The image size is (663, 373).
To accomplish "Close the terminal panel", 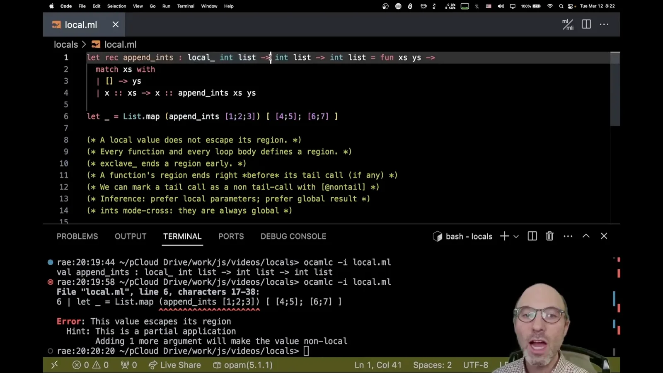I will [x=604, y=236].
